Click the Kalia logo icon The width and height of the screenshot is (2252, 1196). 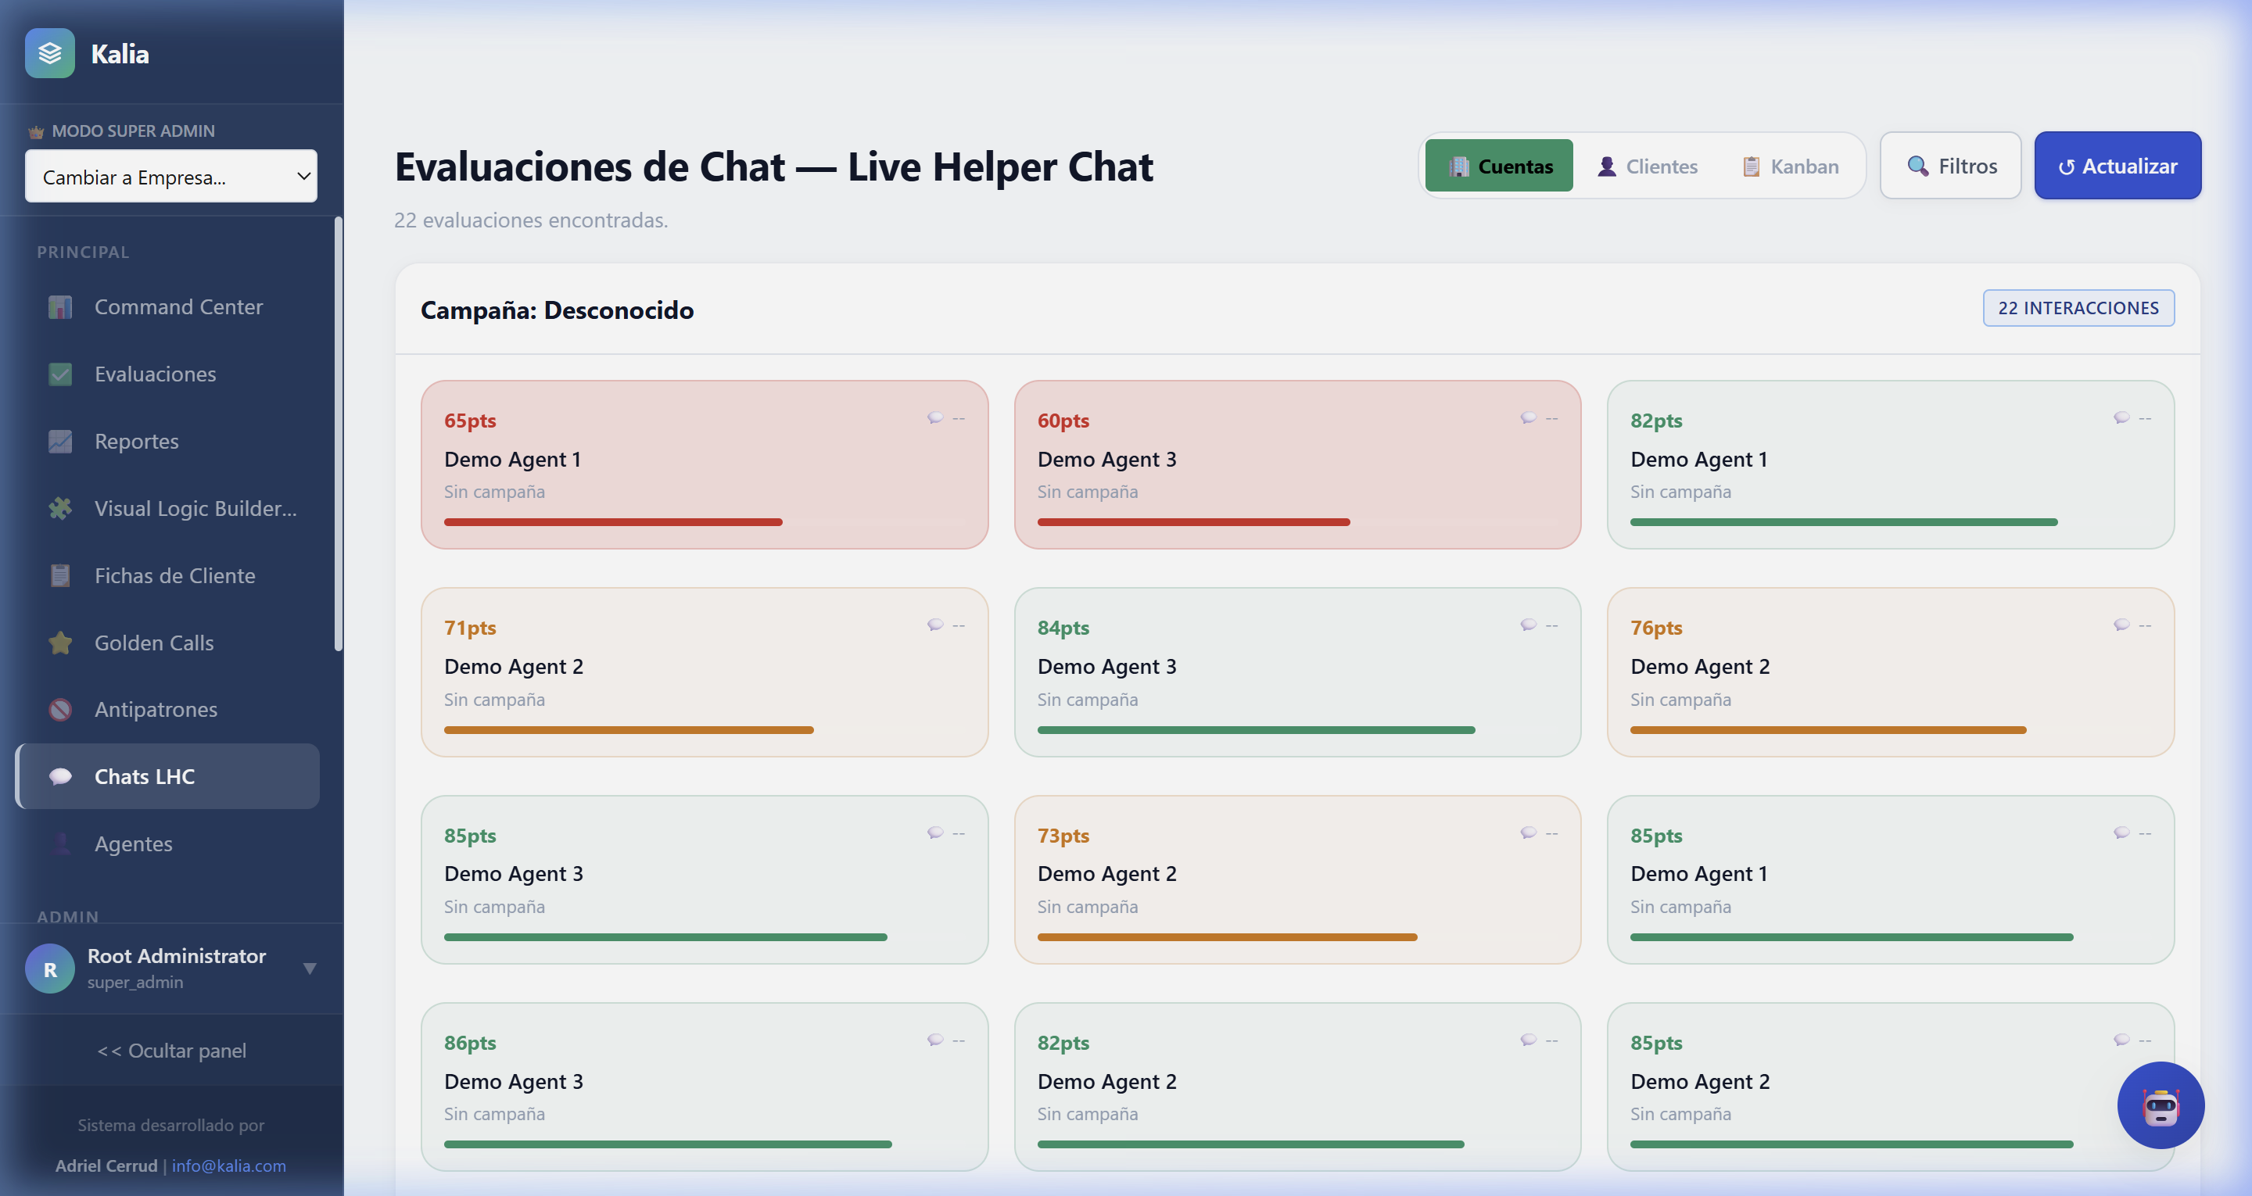50,53
